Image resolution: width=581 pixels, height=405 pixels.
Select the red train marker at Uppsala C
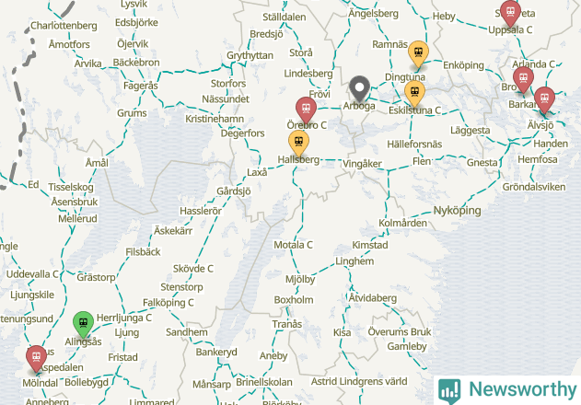coord(510,13)
